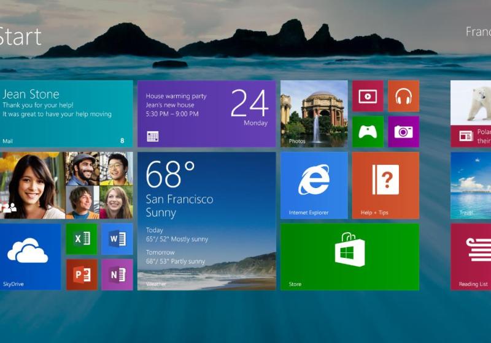The width and height of the screenshot is (491, 343).
Task: Open the Xbox Games tile
Action: (x=368, y=132)
